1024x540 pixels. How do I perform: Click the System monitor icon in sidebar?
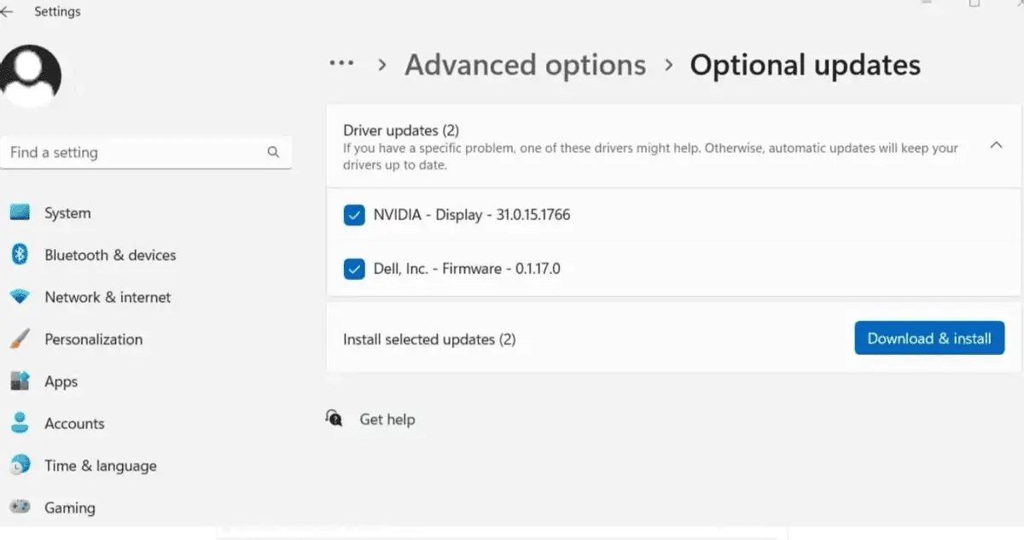pyautogui.click(x=20, y=213)
